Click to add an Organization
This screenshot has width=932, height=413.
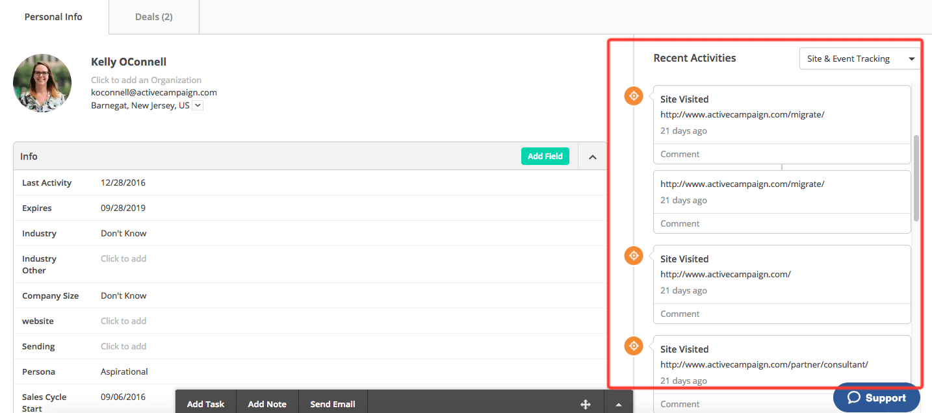coord(146,80)
